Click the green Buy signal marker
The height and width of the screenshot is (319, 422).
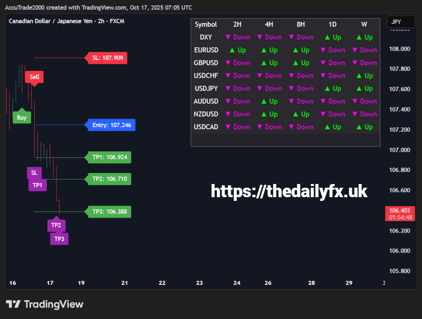[21, 117]
